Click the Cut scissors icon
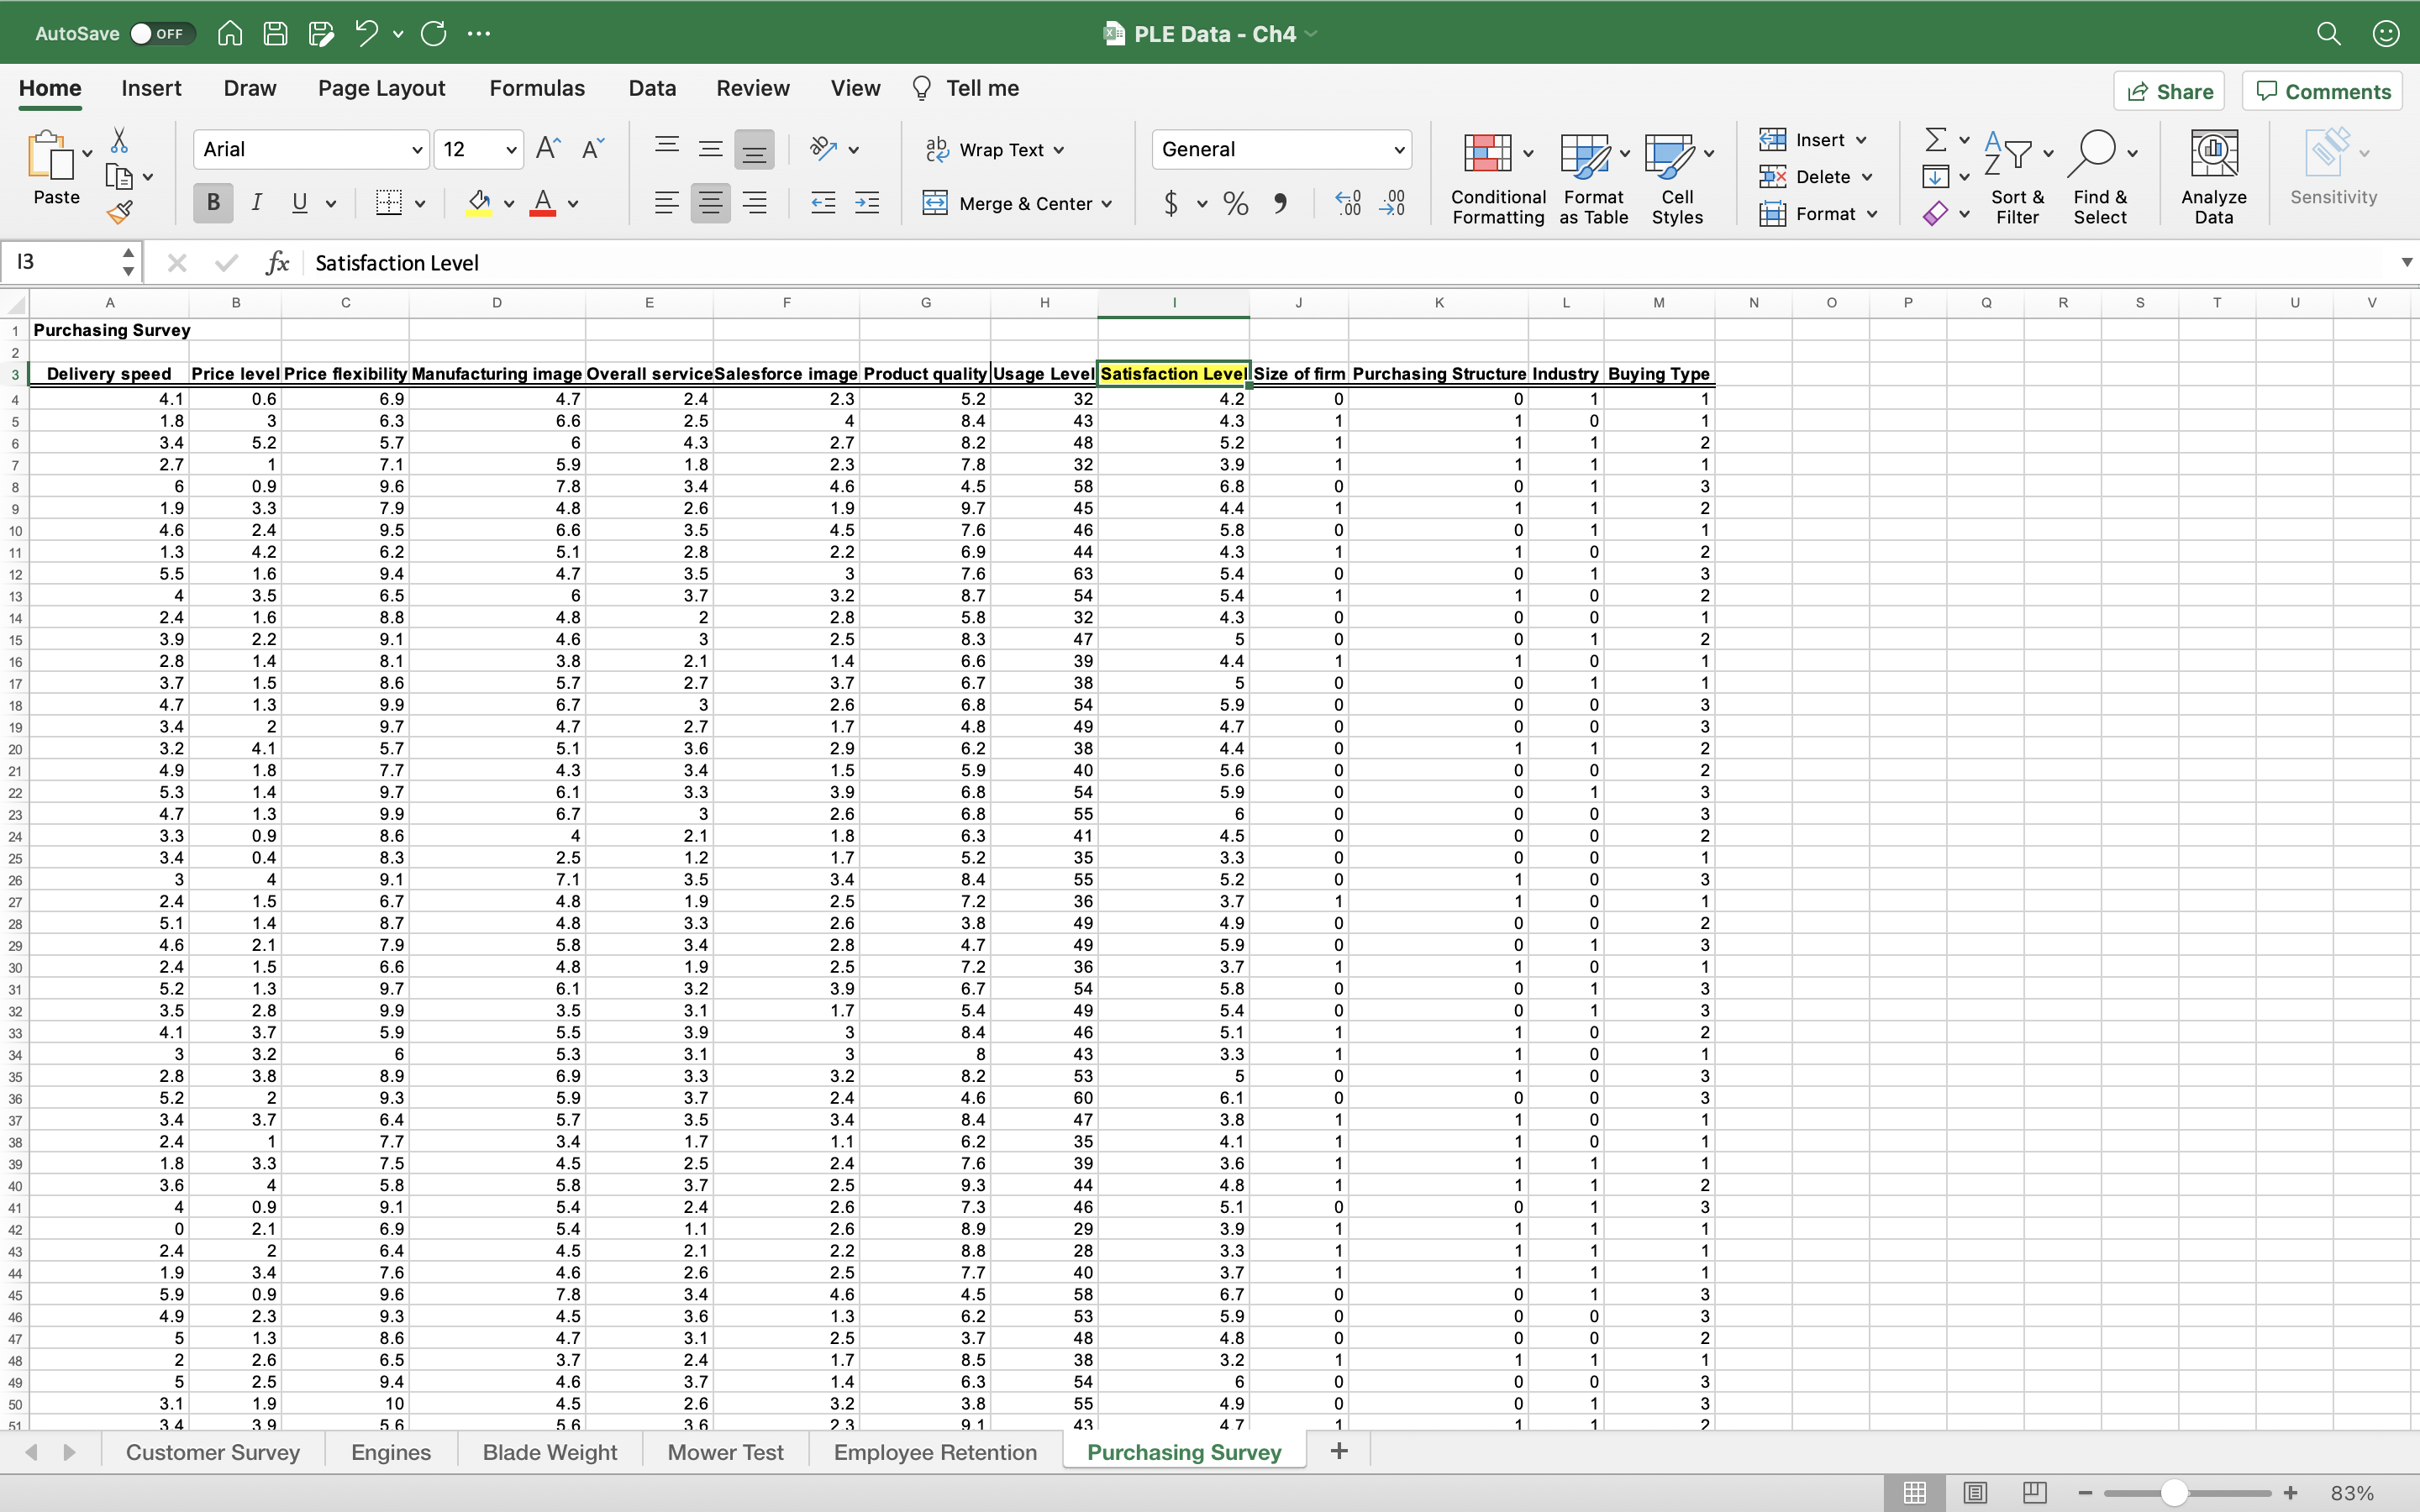2420x1512 pixels. coord(119,140)
